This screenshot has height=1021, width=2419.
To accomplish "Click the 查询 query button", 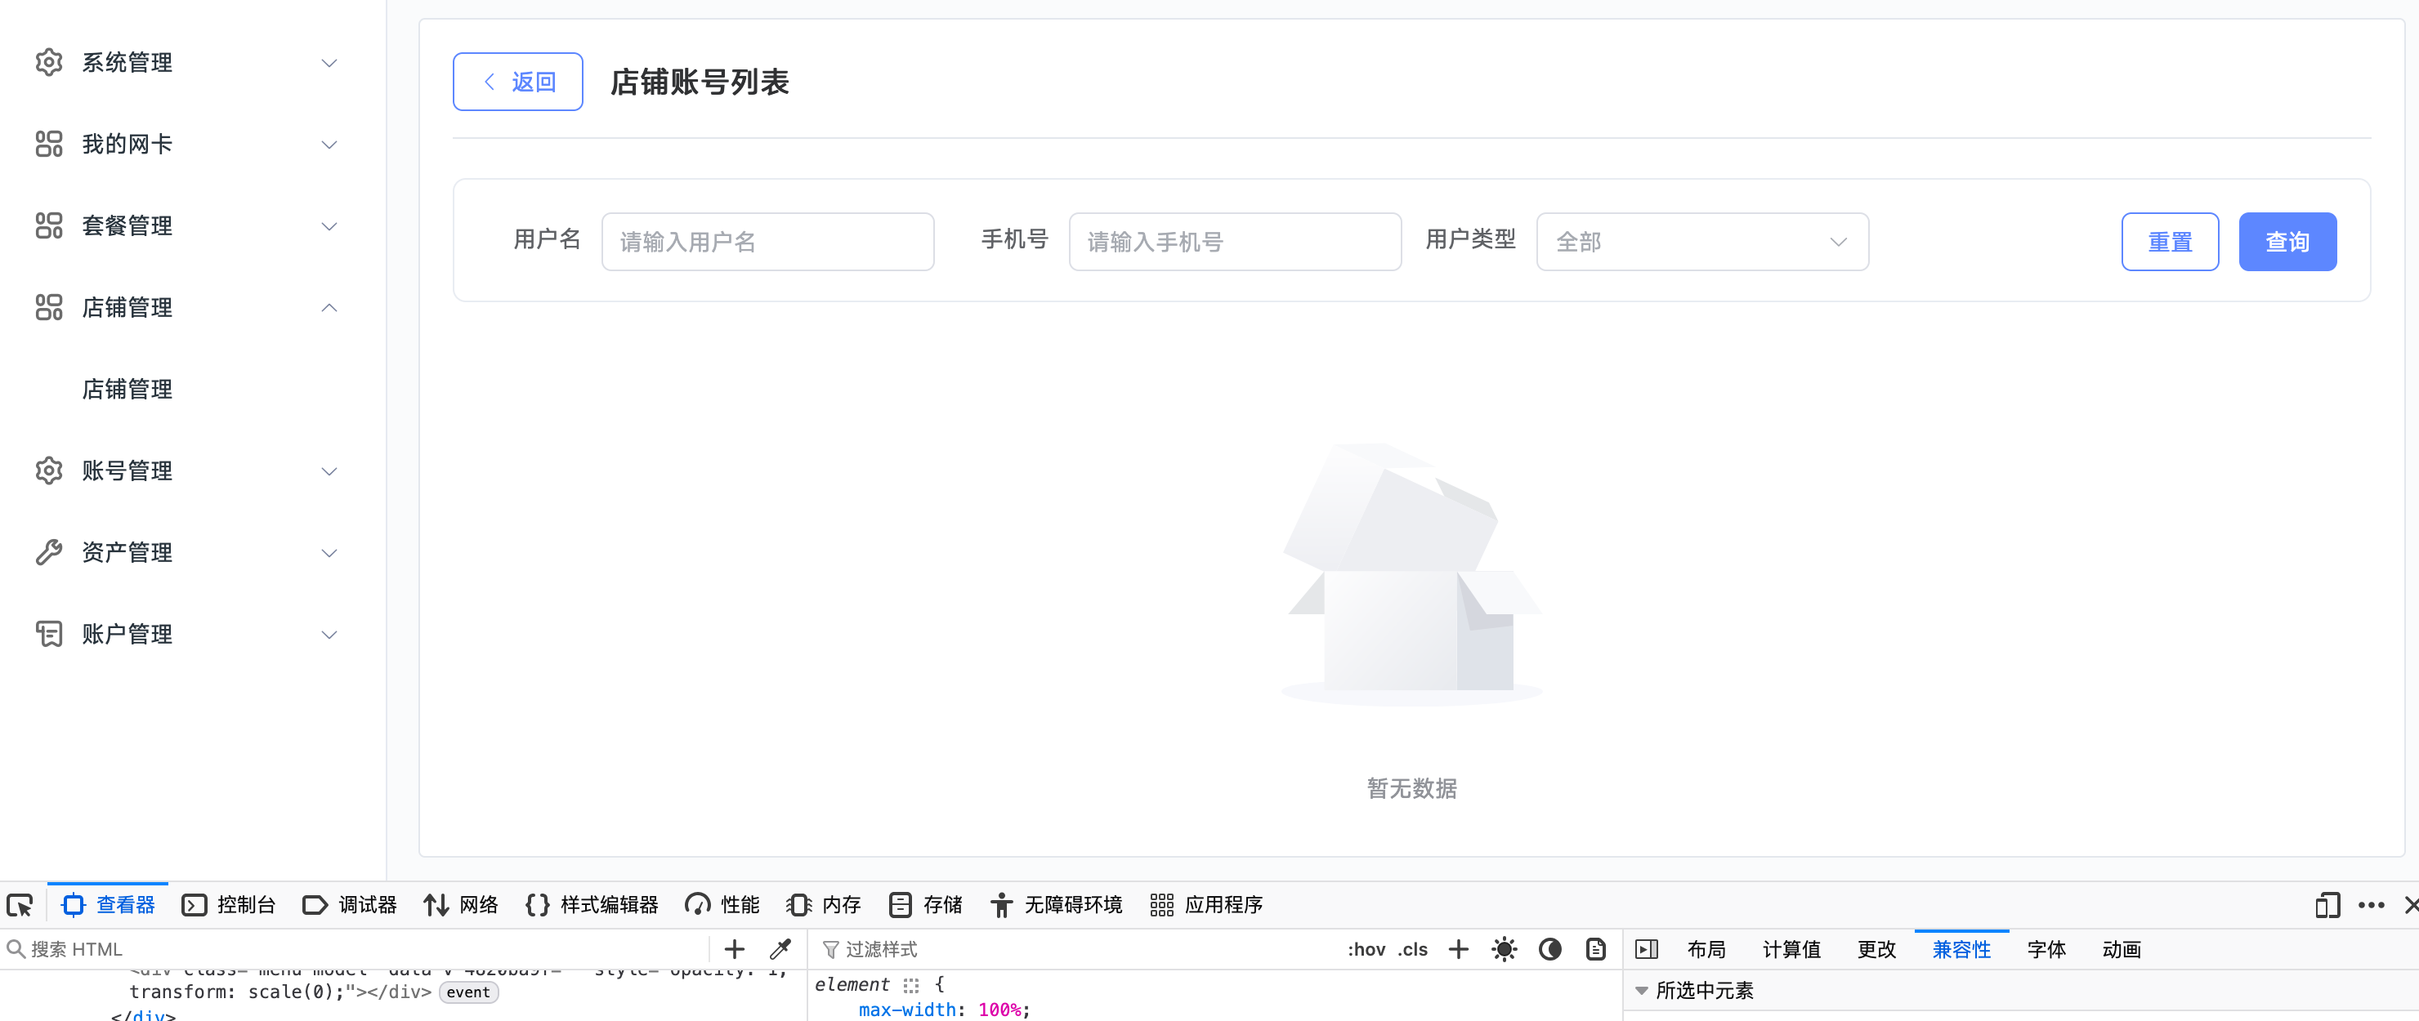I will coord(2287,241).
